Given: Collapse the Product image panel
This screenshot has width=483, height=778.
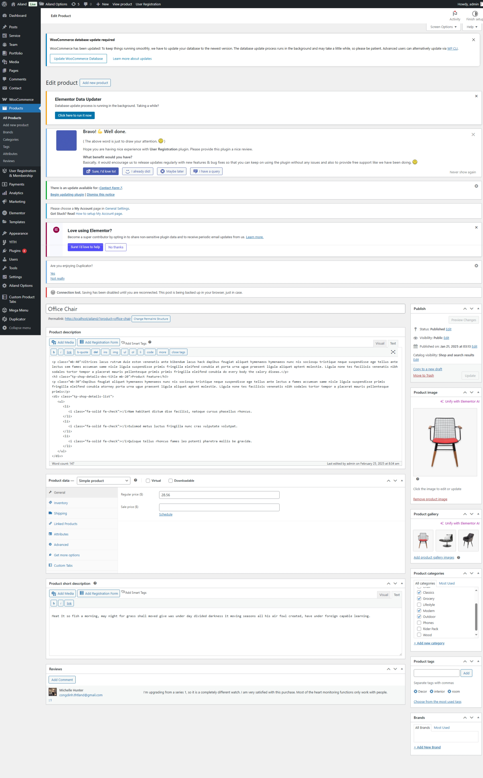Looking at the screenshot, I should (478, 392).
